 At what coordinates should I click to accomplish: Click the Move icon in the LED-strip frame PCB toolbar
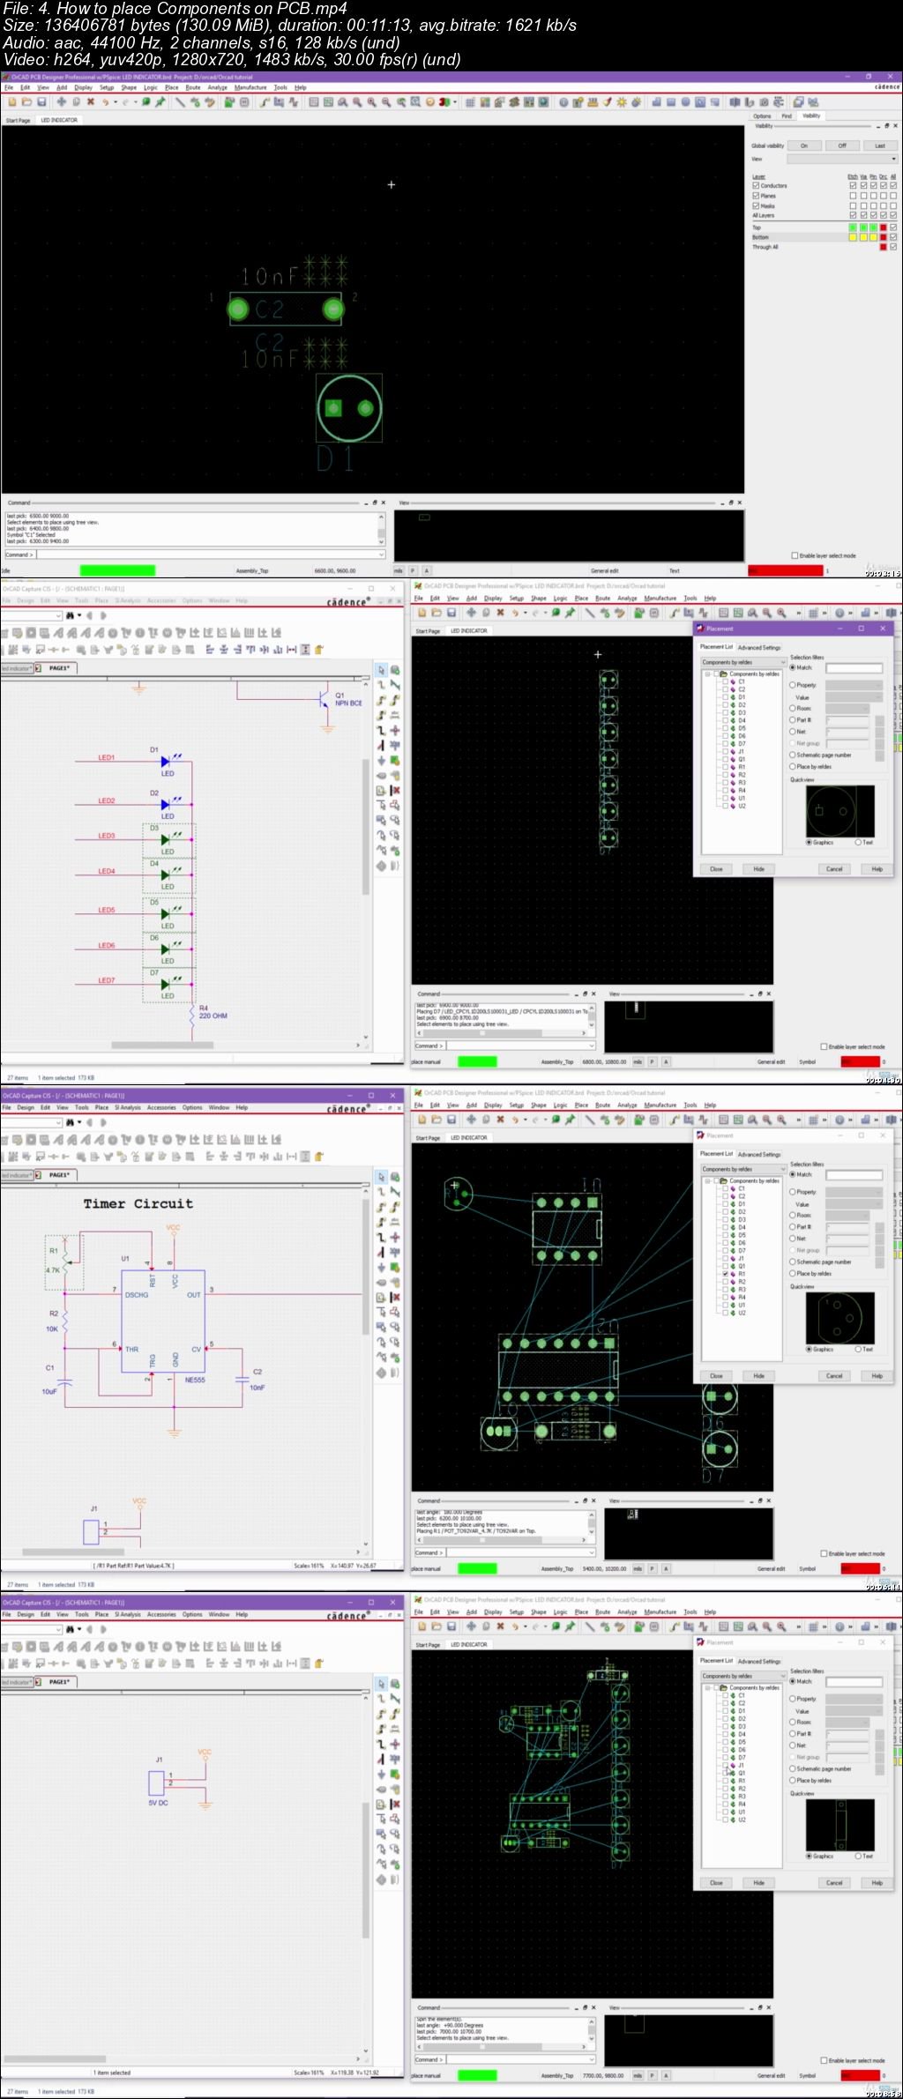(x=471, y=613)
